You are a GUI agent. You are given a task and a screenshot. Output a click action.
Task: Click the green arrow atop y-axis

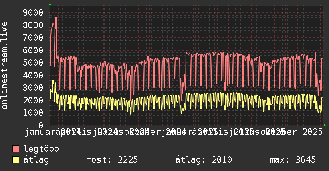[50, 4]
